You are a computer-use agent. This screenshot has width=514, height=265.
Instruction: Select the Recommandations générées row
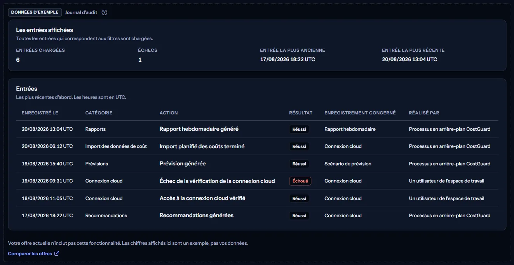point(257,216)
